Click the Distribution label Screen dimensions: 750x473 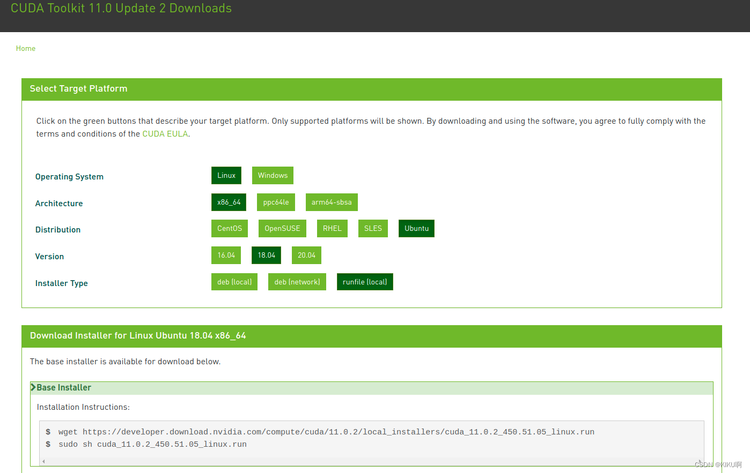[58, 230]
